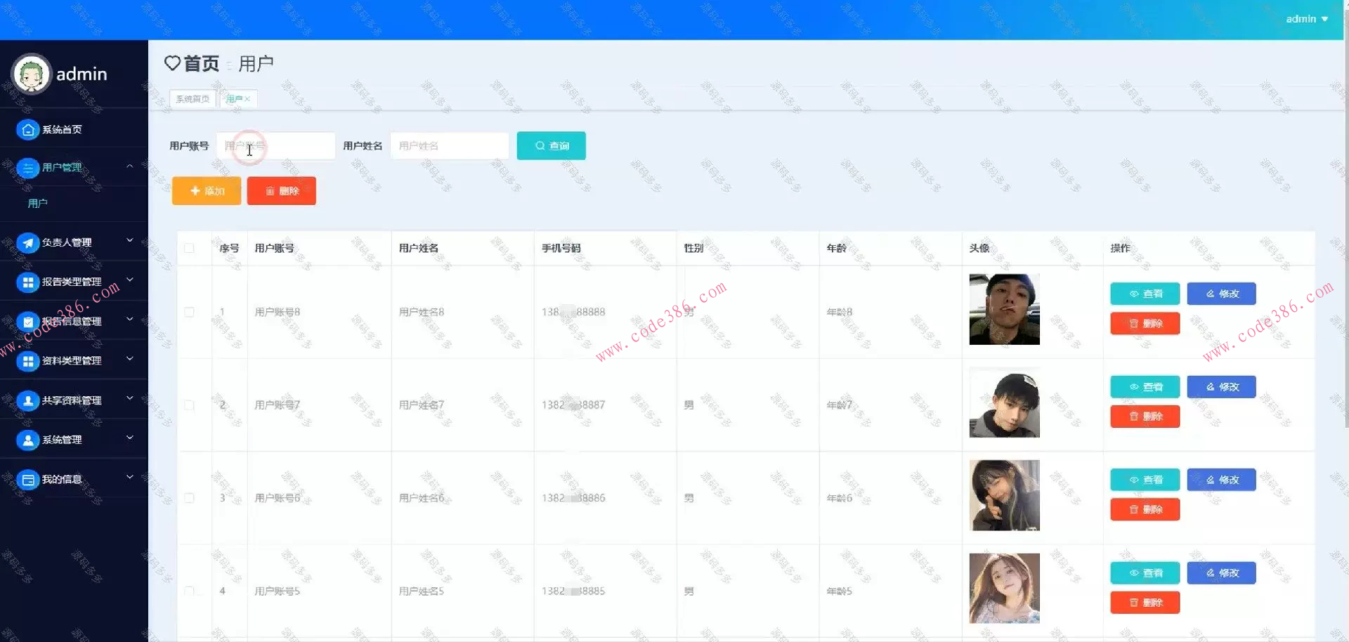This screenshot has height=642, width=1349.
Task: Expand the 系统管理 menu chevron
Action: pos(130,438)
